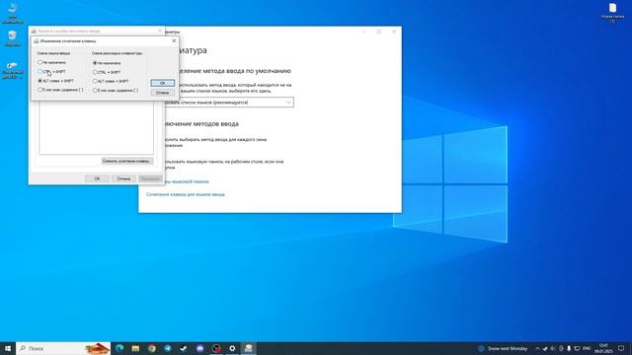Image resolution: width=632 pixels, height=355 pixels.
Task: Select the 'Новая папка' desktop folder
Action: coord(612,13)
